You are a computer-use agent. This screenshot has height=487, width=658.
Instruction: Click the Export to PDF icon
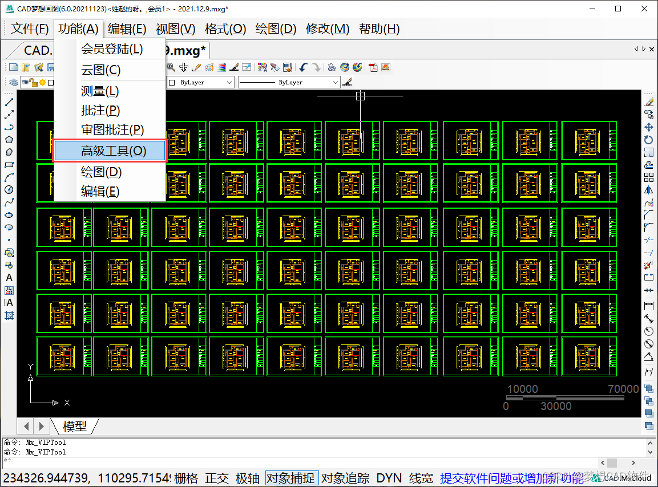click(373, 67)
